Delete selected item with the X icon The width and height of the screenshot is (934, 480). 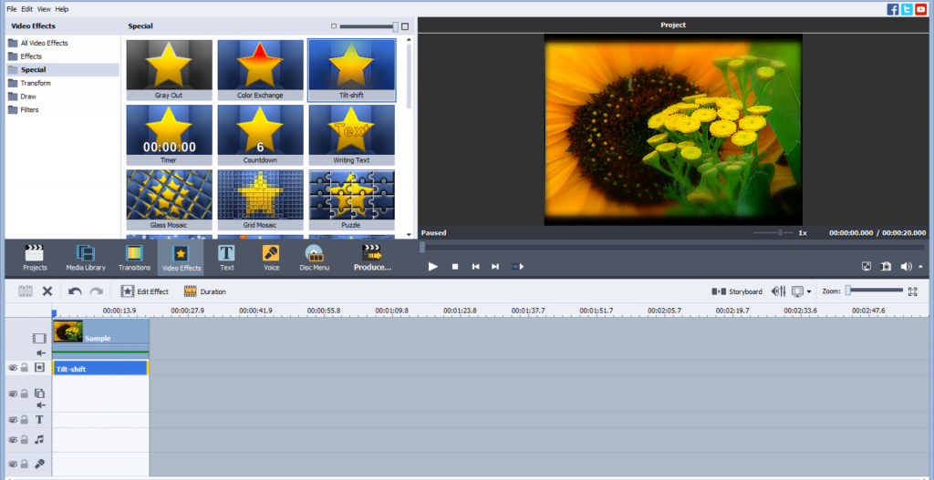click(x=47, y=291)
